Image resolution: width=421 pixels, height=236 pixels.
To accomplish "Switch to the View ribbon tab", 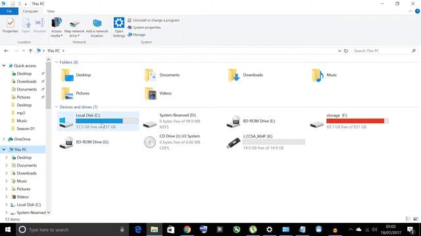I will click(51, 11).
